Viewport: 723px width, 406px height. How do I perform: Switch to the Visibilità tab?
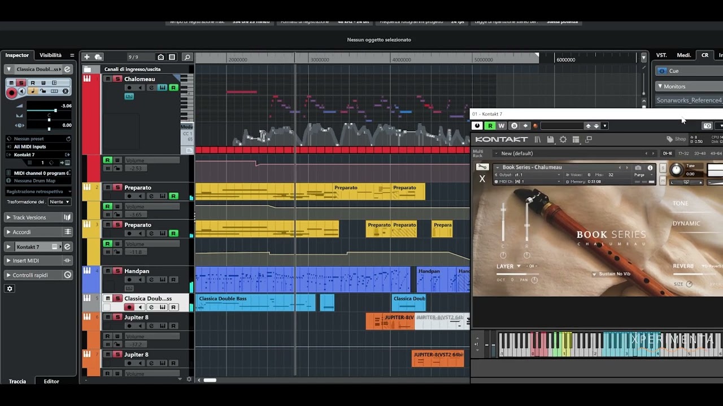pos(50,55)
